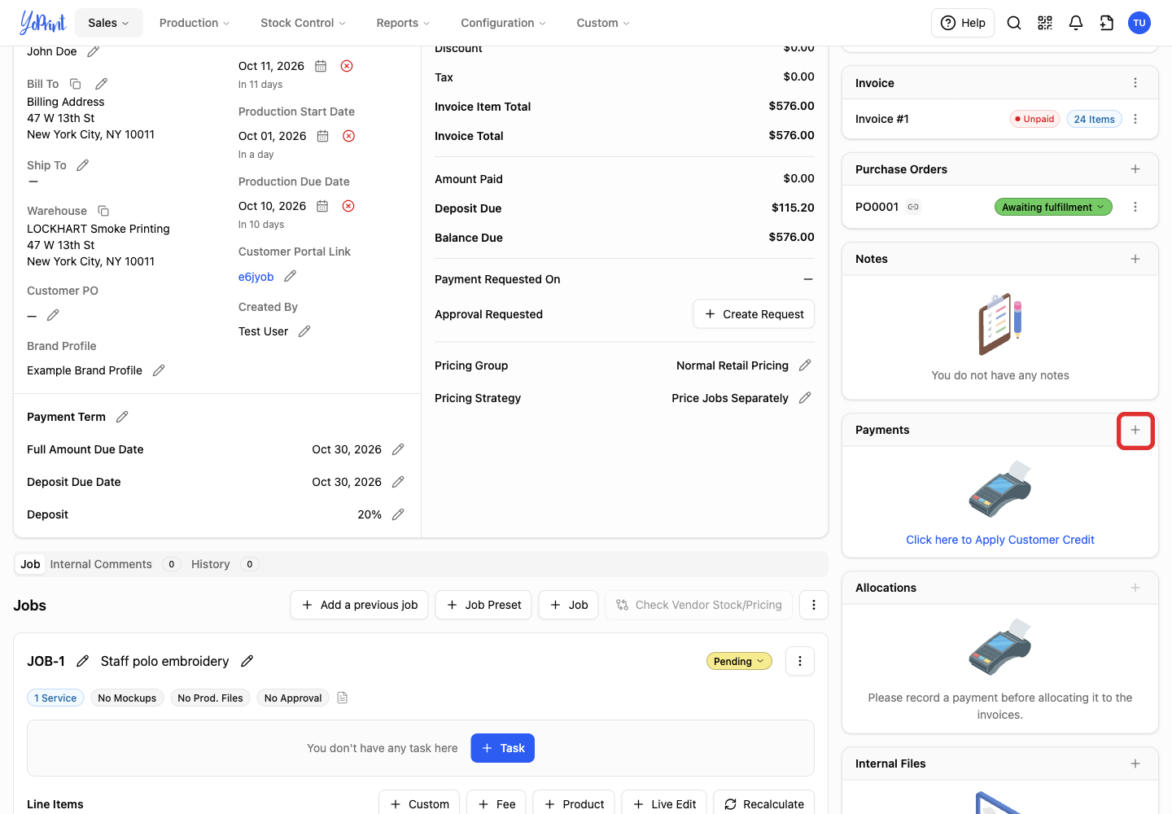Open the Stock Control menu
Screen dimensions: 1172x814
pos(303,23)
